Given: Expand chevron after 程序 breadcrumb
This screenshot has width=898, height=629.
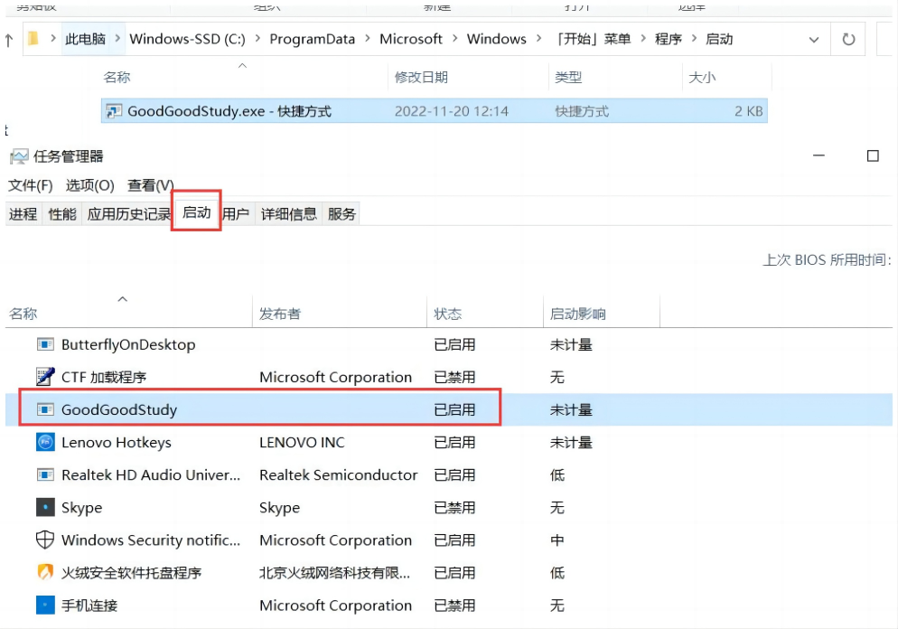Looking at the screenshot, I should [x=694, y=38].
